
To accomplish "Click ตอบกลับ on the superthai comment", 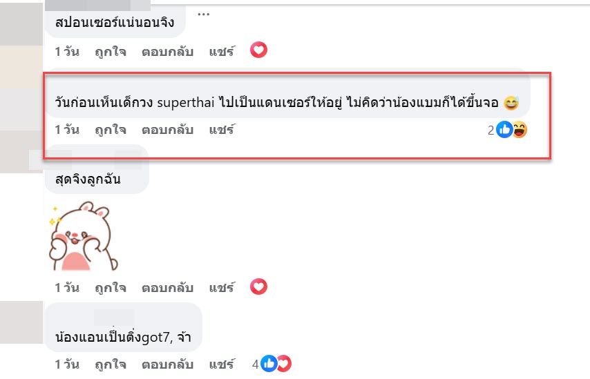I will tap(167, 129).
